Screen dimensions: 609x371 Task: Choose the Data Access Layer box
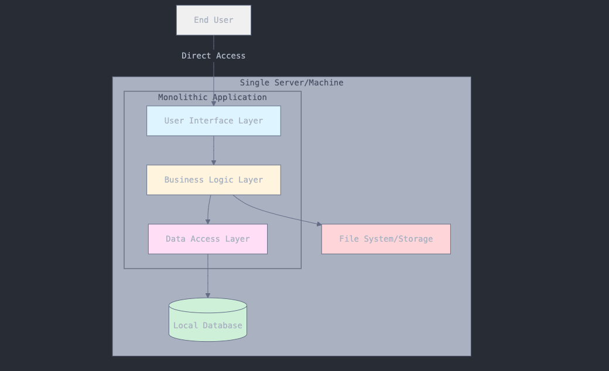click(x=208, y=239)
